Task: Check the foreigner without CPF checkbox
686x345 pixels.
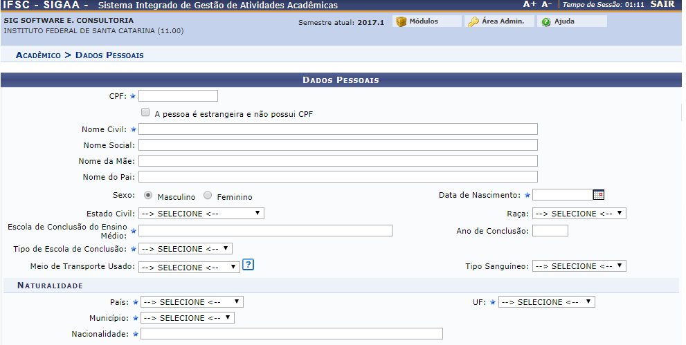Action: (145, 112)
